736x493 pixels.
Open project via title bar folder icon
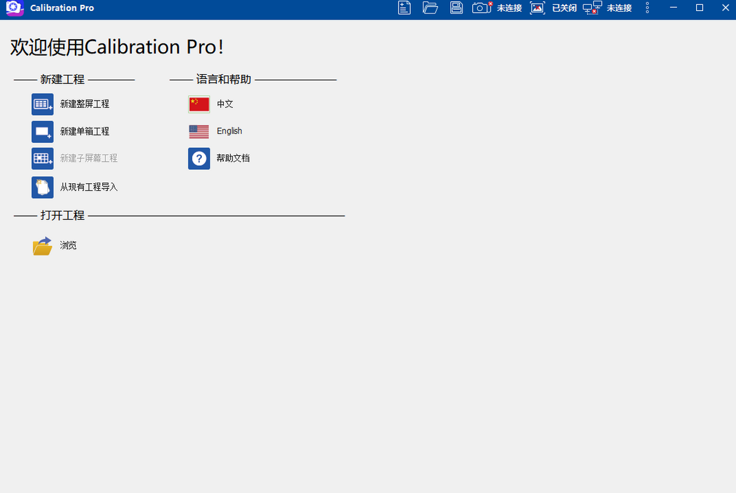click(431, 8)
